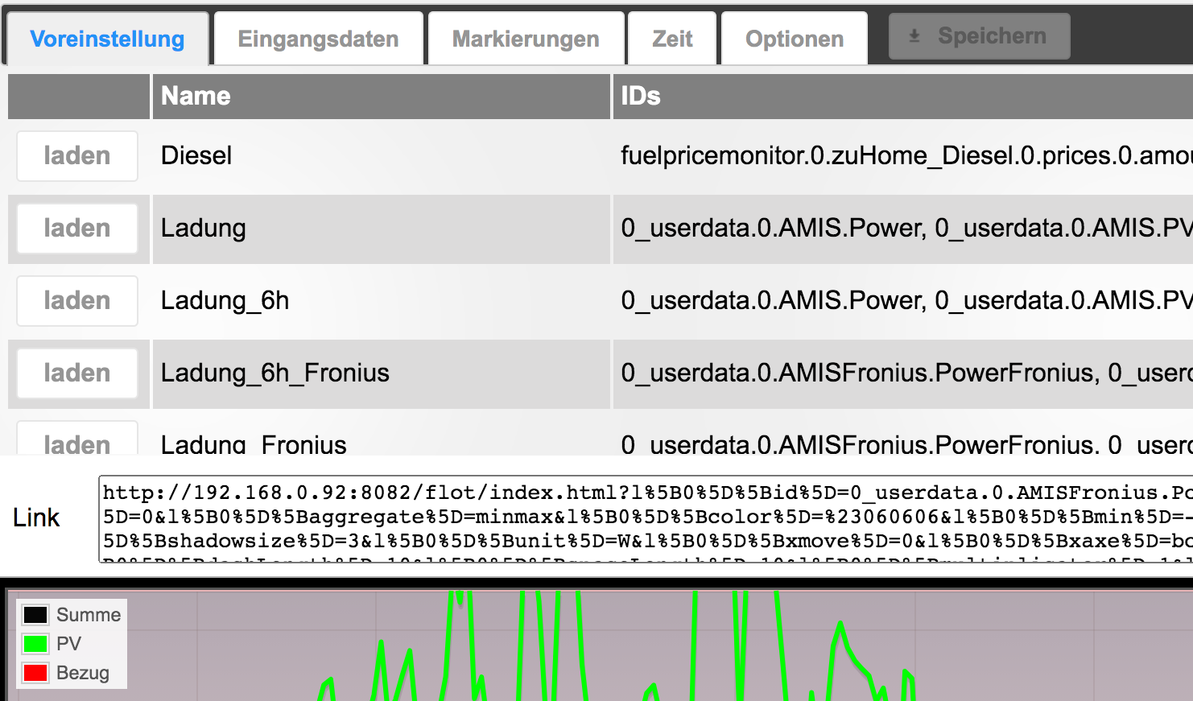Click the PV legend label
Image resolution: width=1193 pixels, height=701 pixels.
click(68, 644)
